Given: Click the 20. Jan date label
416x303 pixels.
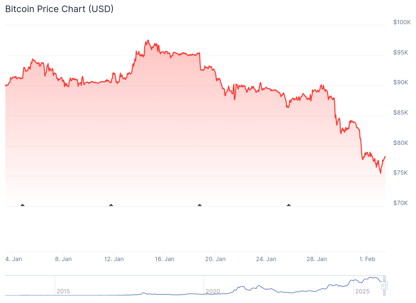Looking at the screenshot, I should (215, 259).
